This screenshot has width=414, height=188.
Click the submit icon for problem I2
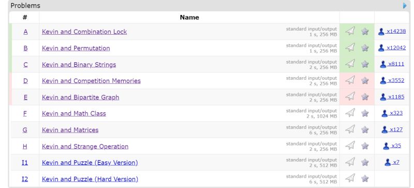(350, 179)
